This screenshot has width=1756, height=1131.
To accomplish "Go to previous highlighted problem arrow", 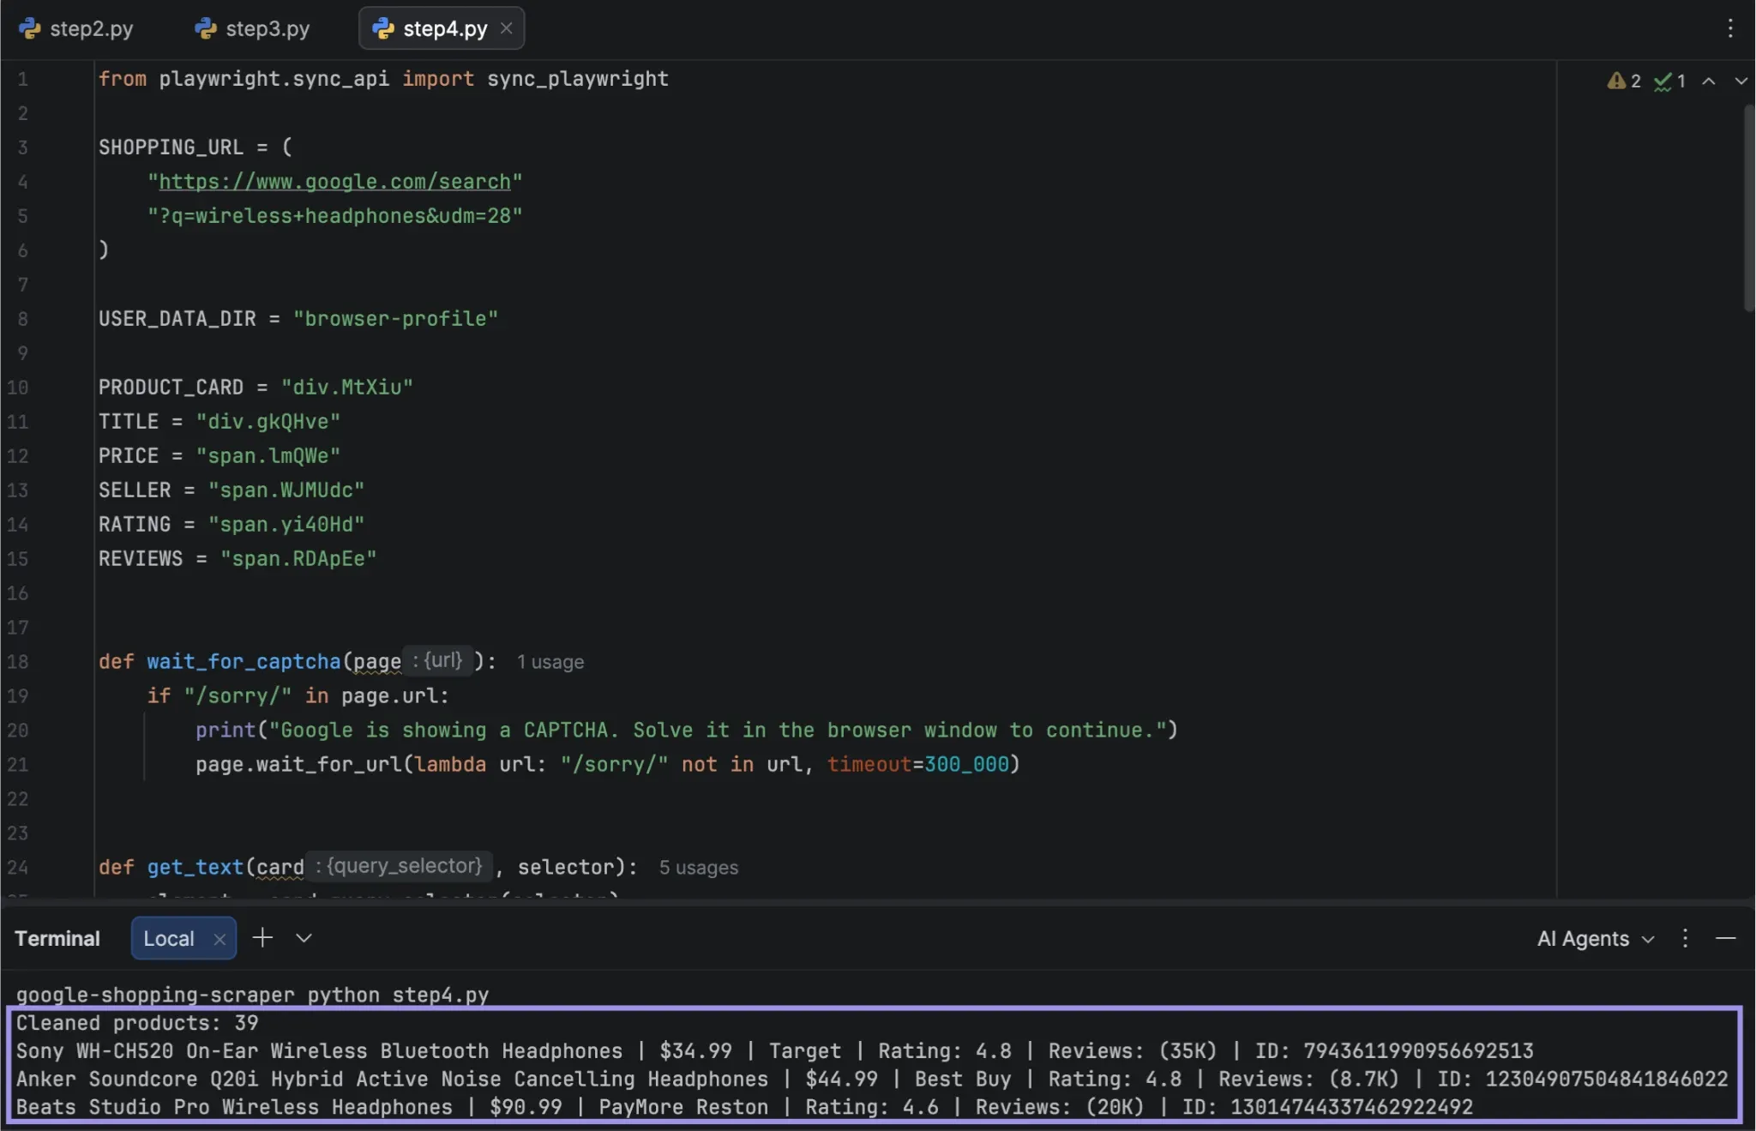I will [x=1709, y=81].
